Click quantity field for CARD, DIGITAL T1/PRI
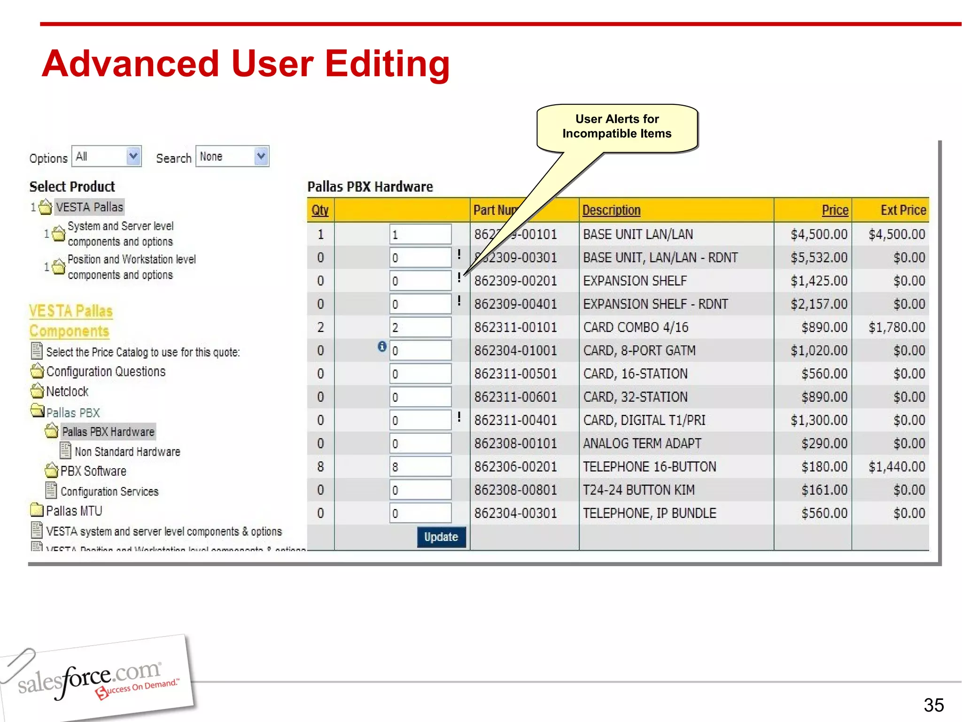 420,420
